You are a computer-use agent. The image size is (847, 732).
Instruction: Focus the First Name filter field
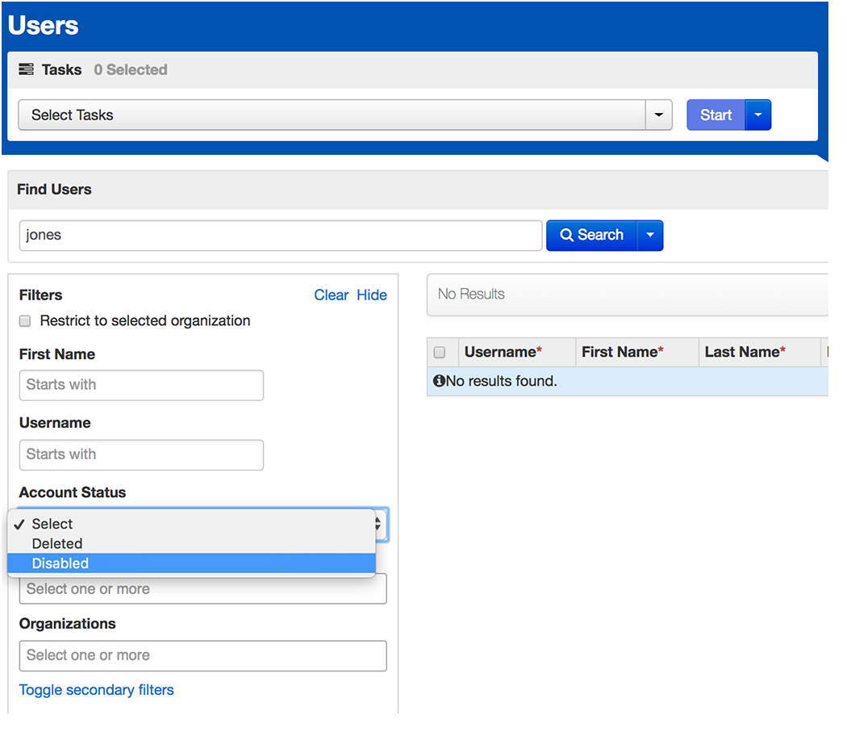141,385
